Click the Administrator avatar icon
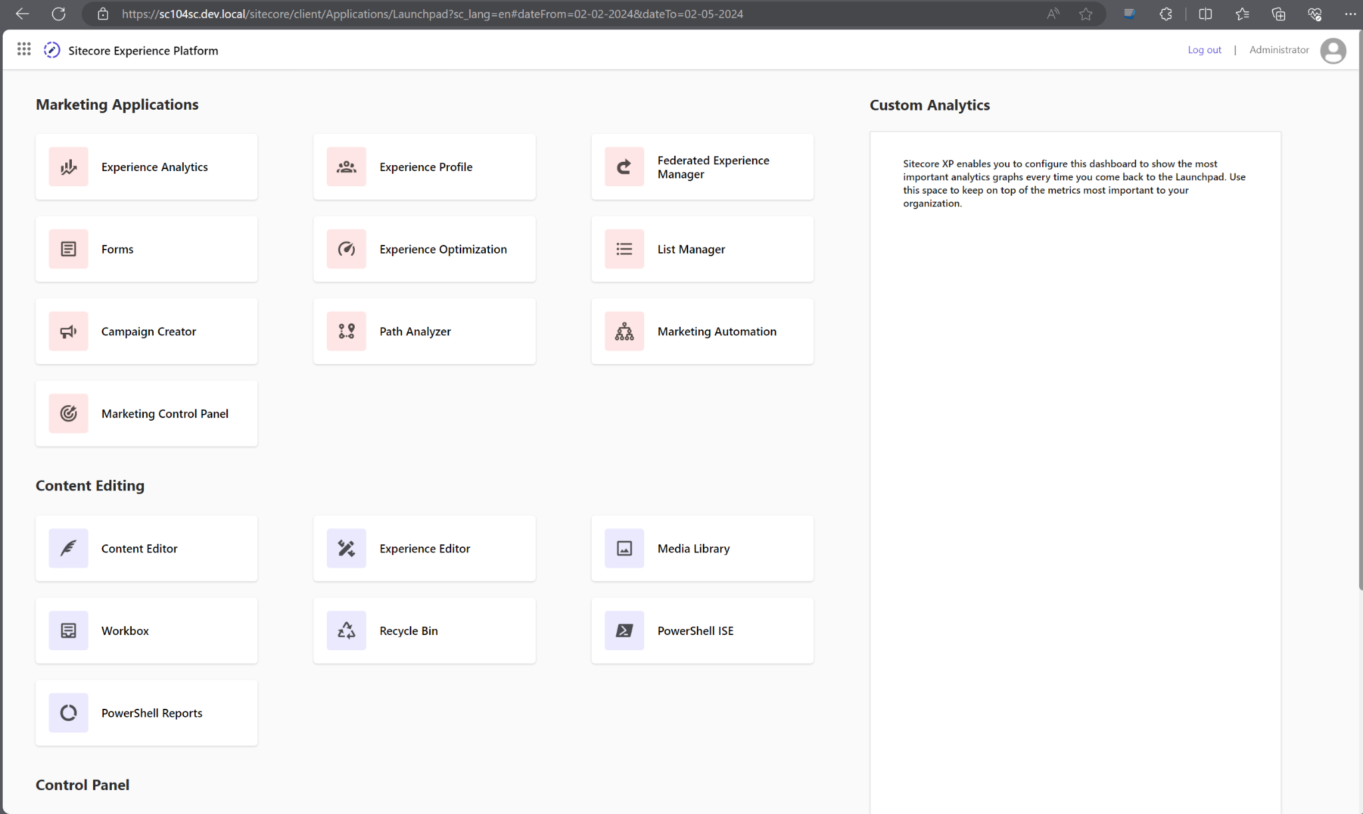The width and height of the screenshot is (1363, 814). 1333,51
